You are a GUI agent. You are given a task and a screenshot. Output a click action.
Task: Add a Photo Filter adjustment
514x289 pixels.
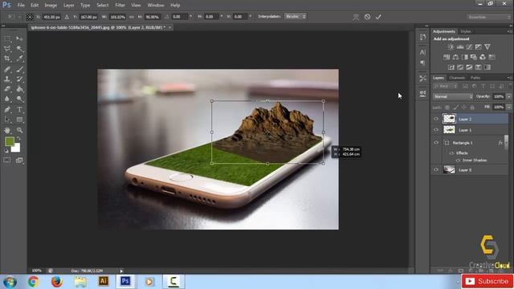click(x=474, y=57)
